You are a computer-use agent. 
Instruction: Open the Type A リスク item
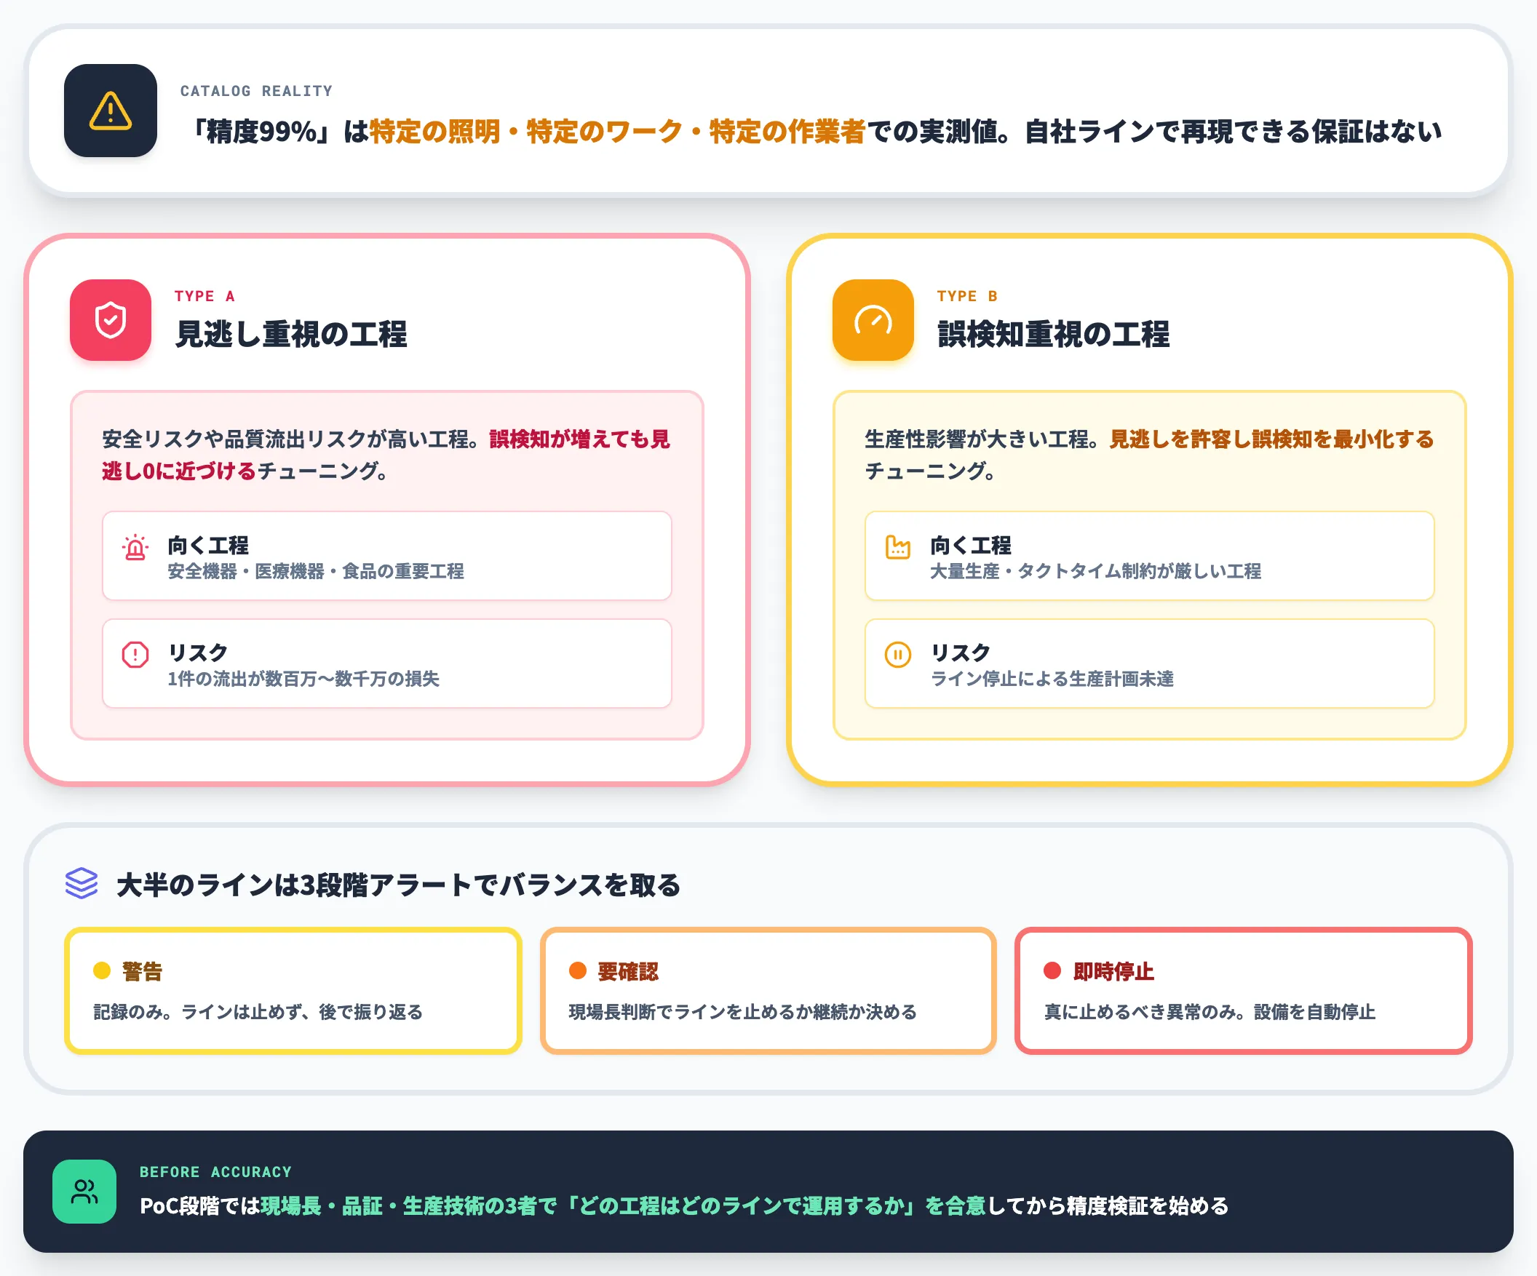click(x=387, y=663)
